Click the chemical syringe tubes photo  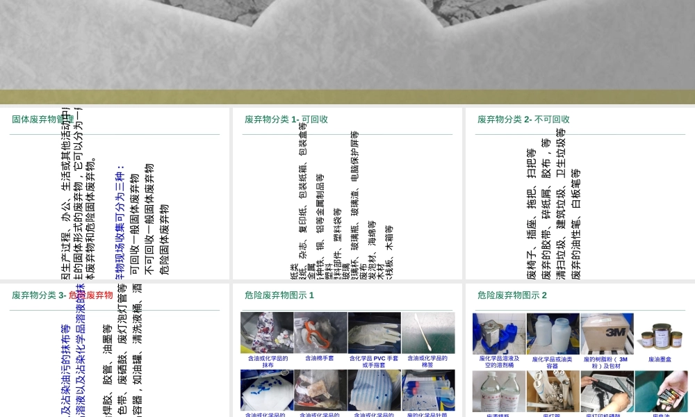click(x=428, y=391)
